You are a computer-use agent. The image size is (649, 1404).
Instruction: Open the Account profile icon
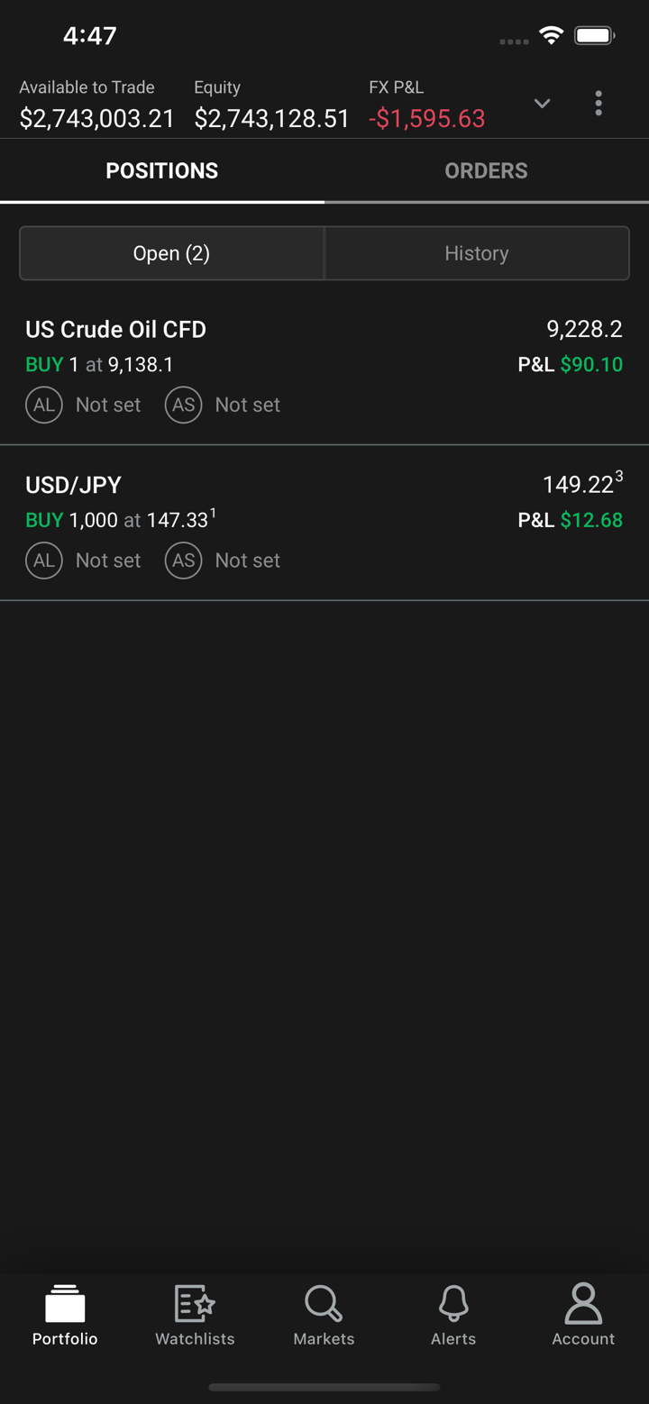(583, 1306)
